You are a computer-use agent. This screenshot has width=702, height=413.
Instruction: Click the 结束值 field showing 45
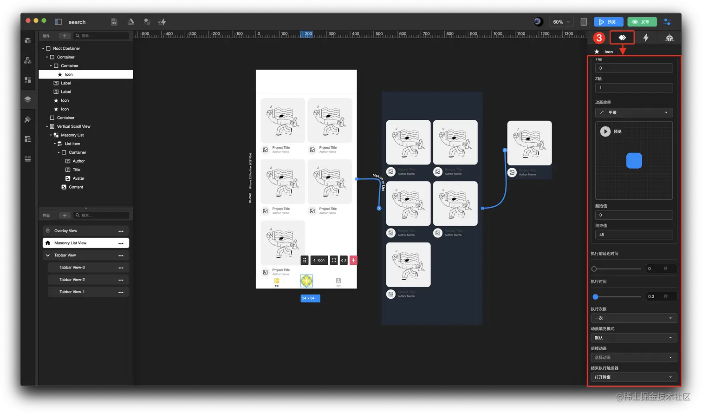click(x=634, y=235)
